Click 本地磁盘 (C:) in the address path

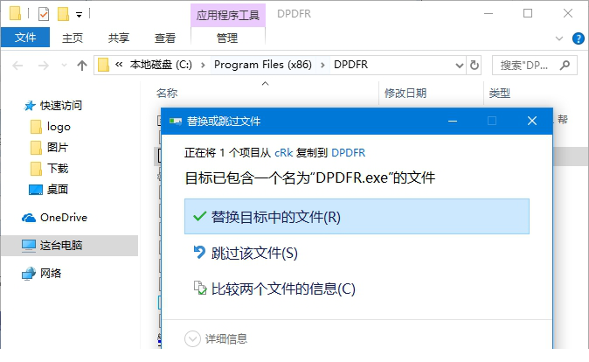point(161,65)
